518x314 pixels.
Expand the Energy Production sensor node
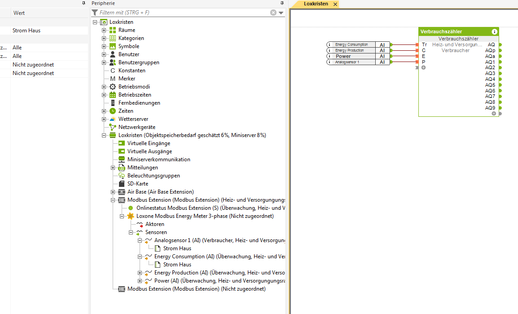pos(140,273)
